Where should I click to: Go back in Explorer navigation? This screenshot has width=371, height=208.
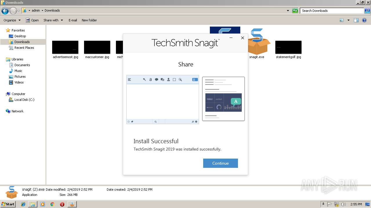5,11
